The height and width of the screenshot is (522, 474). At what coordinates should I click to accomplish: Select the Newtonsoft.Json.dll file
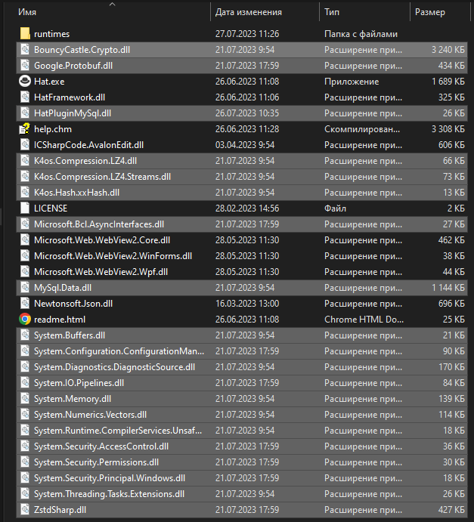(73, 304)
